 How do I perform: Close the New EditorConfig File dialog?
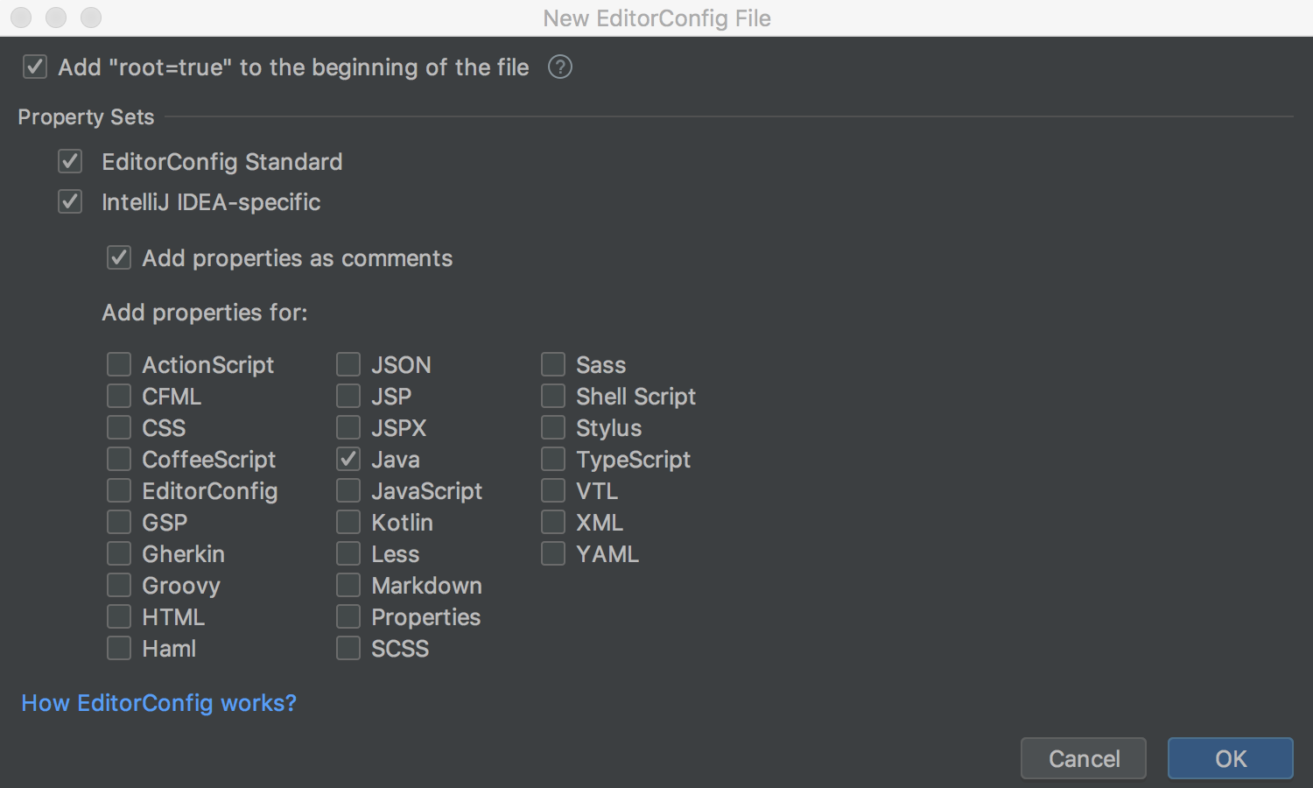pyautogui.click(x=21, y=18)
